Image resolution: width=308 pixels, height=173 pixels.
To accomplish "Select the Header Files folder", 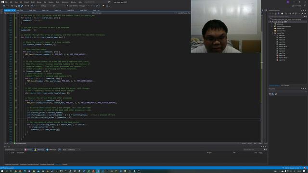I will pos(281,29).
